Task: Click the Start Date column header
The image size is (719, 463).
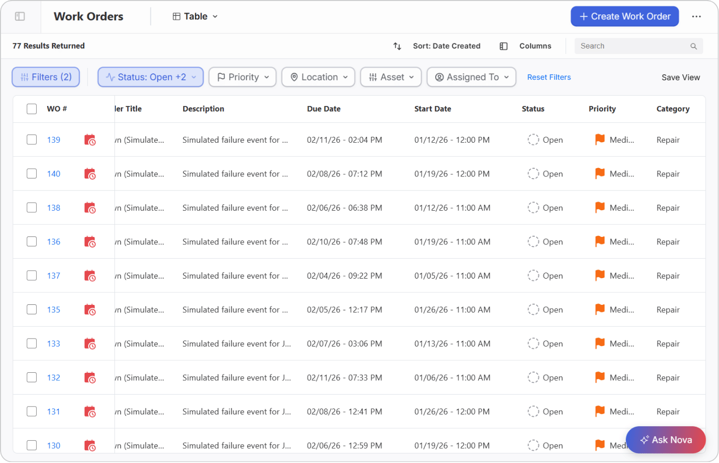Action: [433, 109]
